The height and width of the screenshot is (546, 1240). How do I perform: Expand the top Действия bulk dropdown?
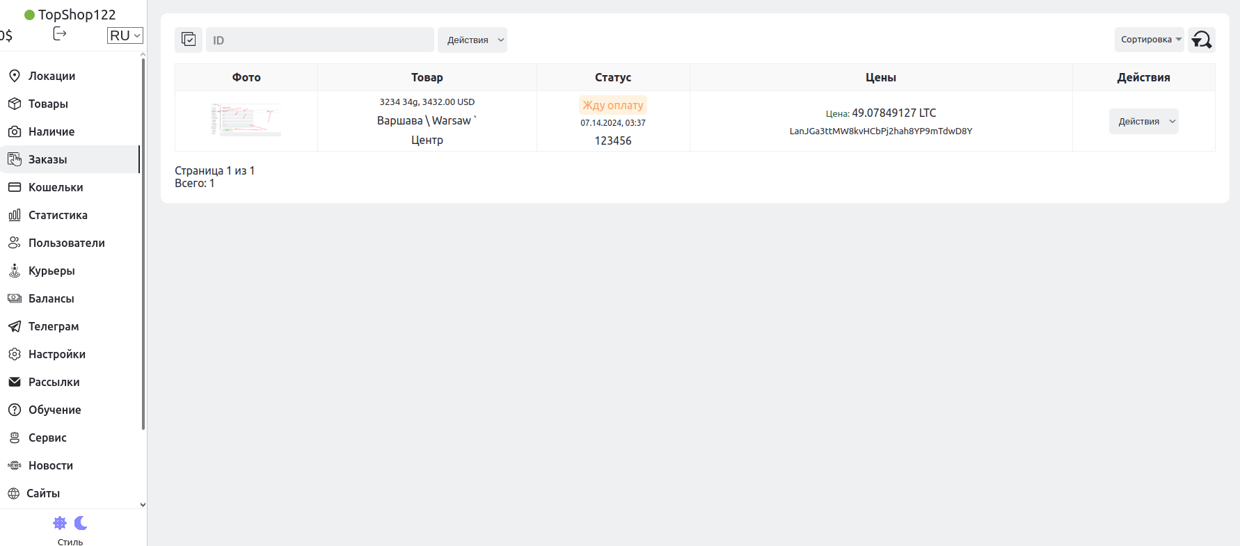472,40
